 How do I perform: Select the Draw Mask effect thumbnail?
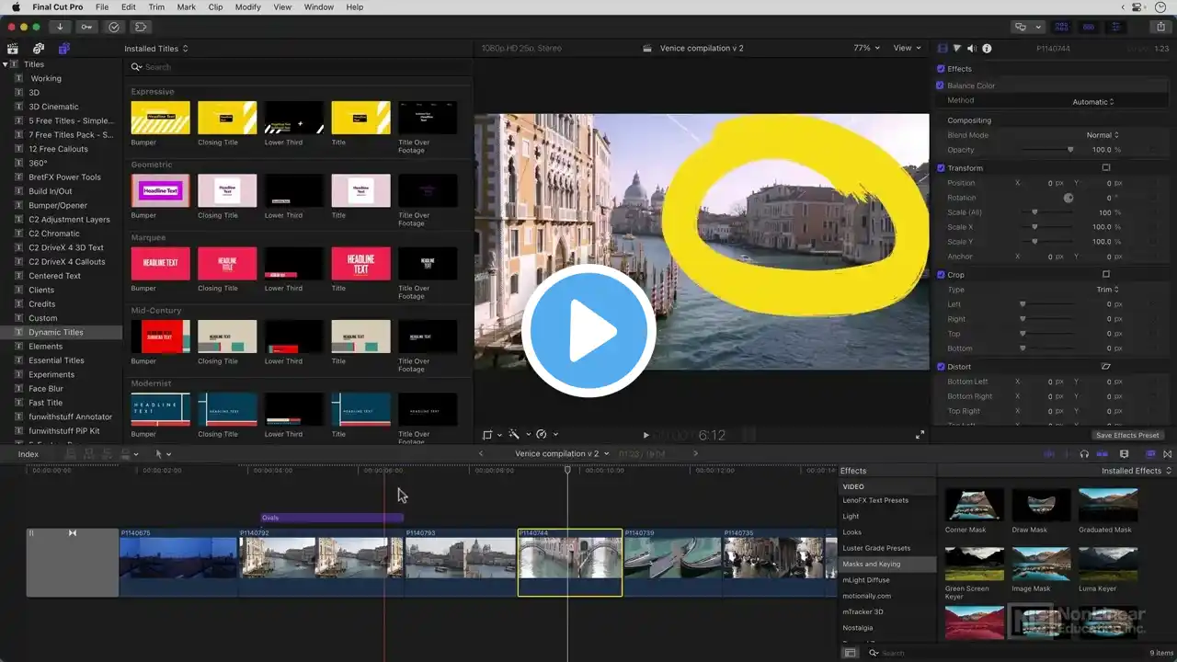pos(1041,505)
